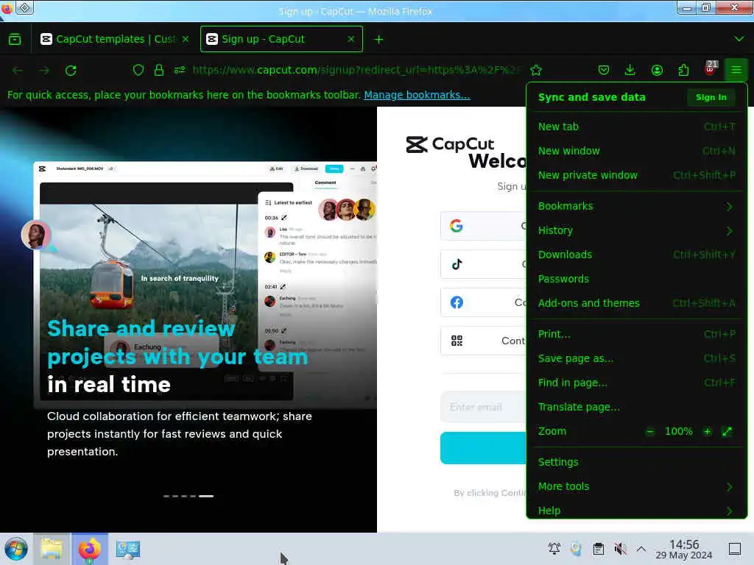
Task: Select Save page as... in the menu
Action: 637,358
